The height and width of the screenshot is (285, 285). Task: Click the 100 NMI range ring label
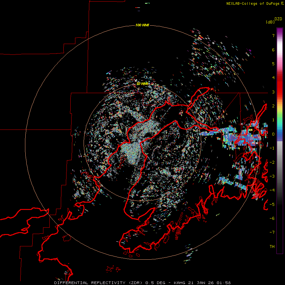pos(142,25)
